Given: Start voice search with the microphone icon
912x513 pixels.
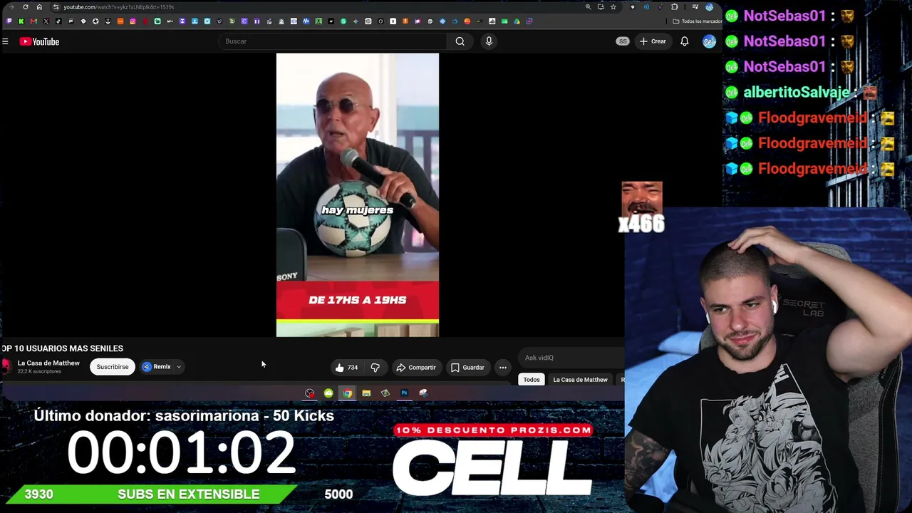Looking at the screenshot, I should pos(489,41).
